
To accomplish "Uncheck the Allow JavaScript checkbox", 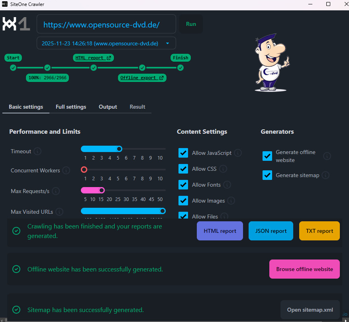I will 183,153.
